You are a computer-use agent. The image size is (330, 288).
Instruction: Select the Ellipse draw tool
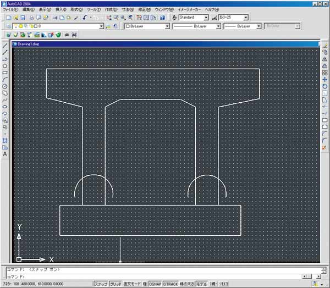tap(5, 106)
